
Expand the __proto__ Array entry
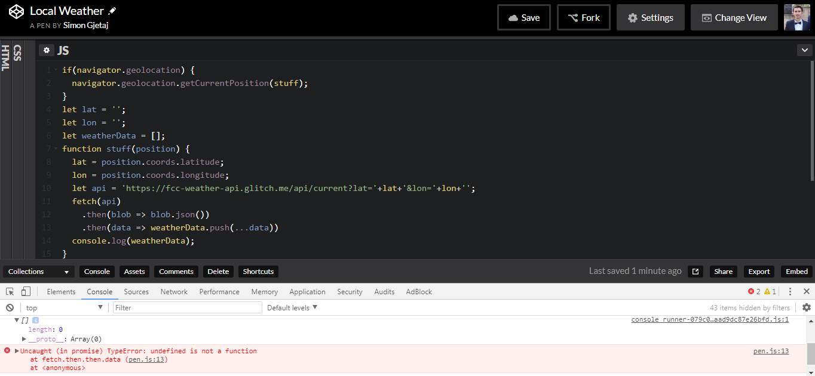click(24, 339)
